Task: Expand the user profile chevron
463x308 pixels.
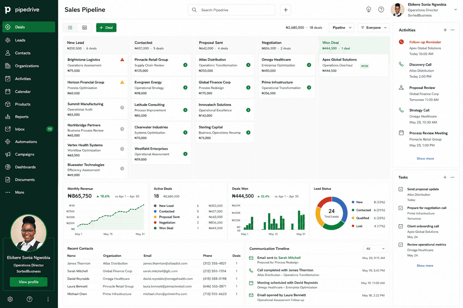Action: coord(455,10)
